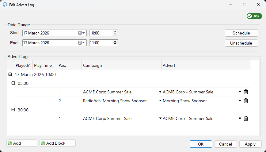Increase the End time with up arrow
Viewport: 266px width, 152px height.
[x=115, y=42]
